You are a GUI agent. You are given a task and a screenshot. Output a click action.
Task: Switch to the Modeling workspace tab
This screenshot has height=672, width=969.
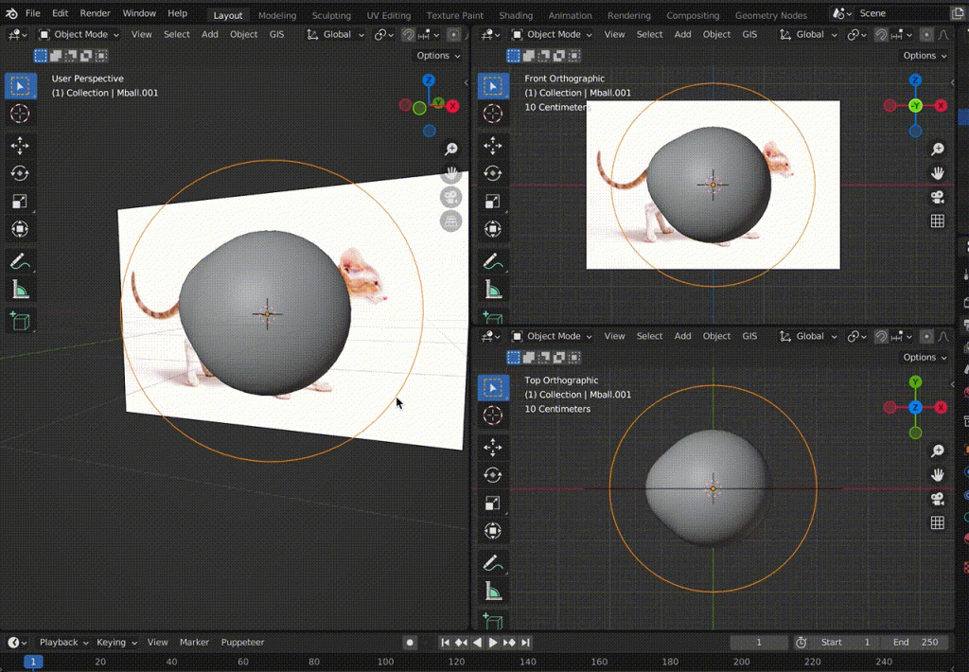point(276,14)
